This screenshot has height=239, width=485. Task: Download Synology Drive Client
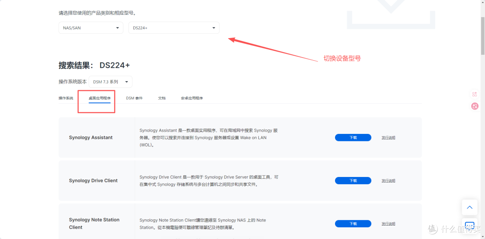(353, 181)
